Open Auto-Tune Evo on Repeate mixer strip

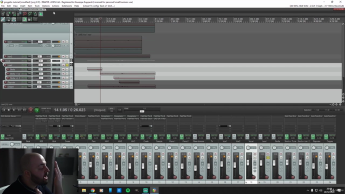point(316,116)
